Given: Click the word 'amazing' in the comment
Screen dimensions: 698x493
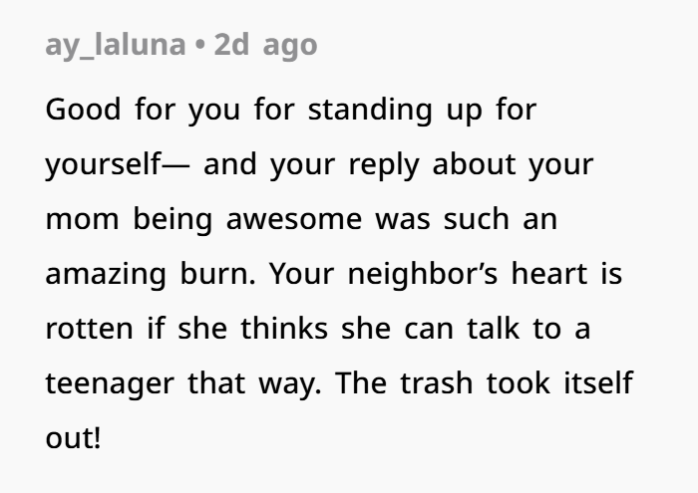Looking at the screenshot, I should (x=106, y=275).
